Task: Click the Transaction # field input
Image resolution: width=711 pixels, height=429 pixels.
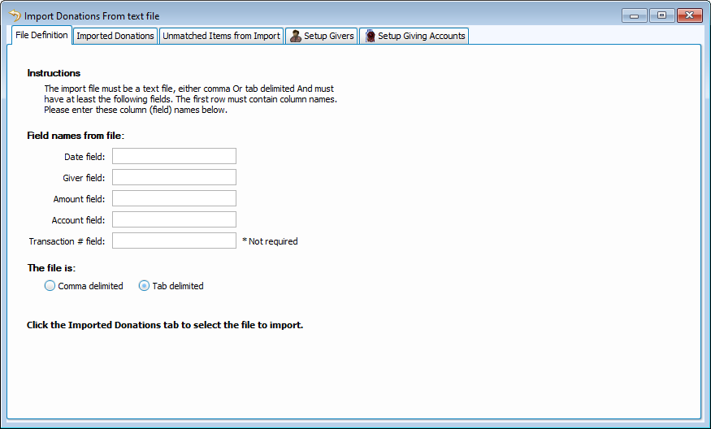Action: click(174, 240)
